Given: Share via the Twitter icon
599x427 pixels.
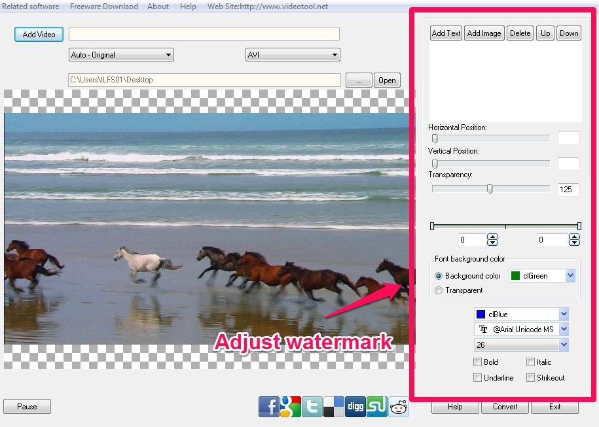Looking at the screenshot, I should point(312,407).
